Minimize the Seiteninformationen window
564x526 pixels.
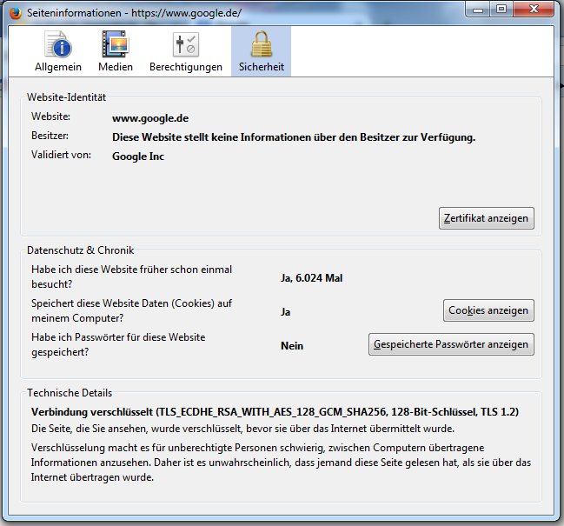(x=478, y=9)
